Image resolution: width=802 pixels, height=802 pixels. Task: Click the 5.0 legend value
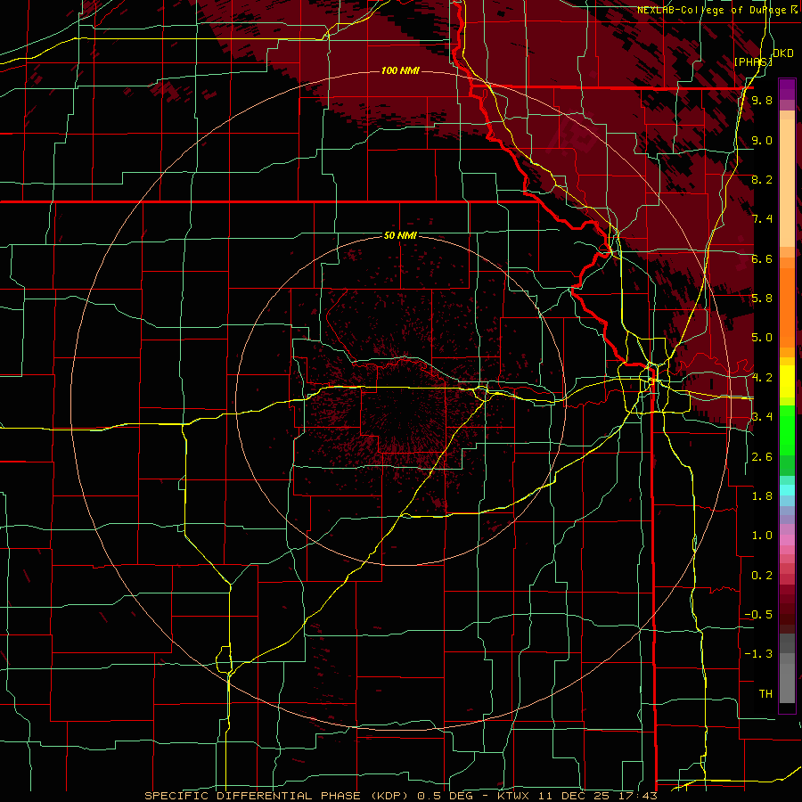click(762, 338)
